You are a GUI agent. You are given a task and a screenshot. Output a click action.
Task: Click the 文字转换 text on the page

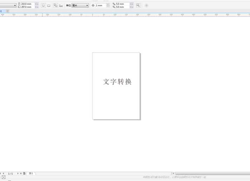(x=117, y=82)
